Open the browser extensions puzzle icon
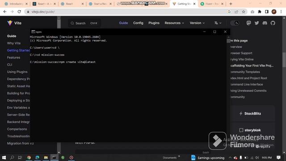The height and width of the screenshot is (161, 286). click(259, 12)
